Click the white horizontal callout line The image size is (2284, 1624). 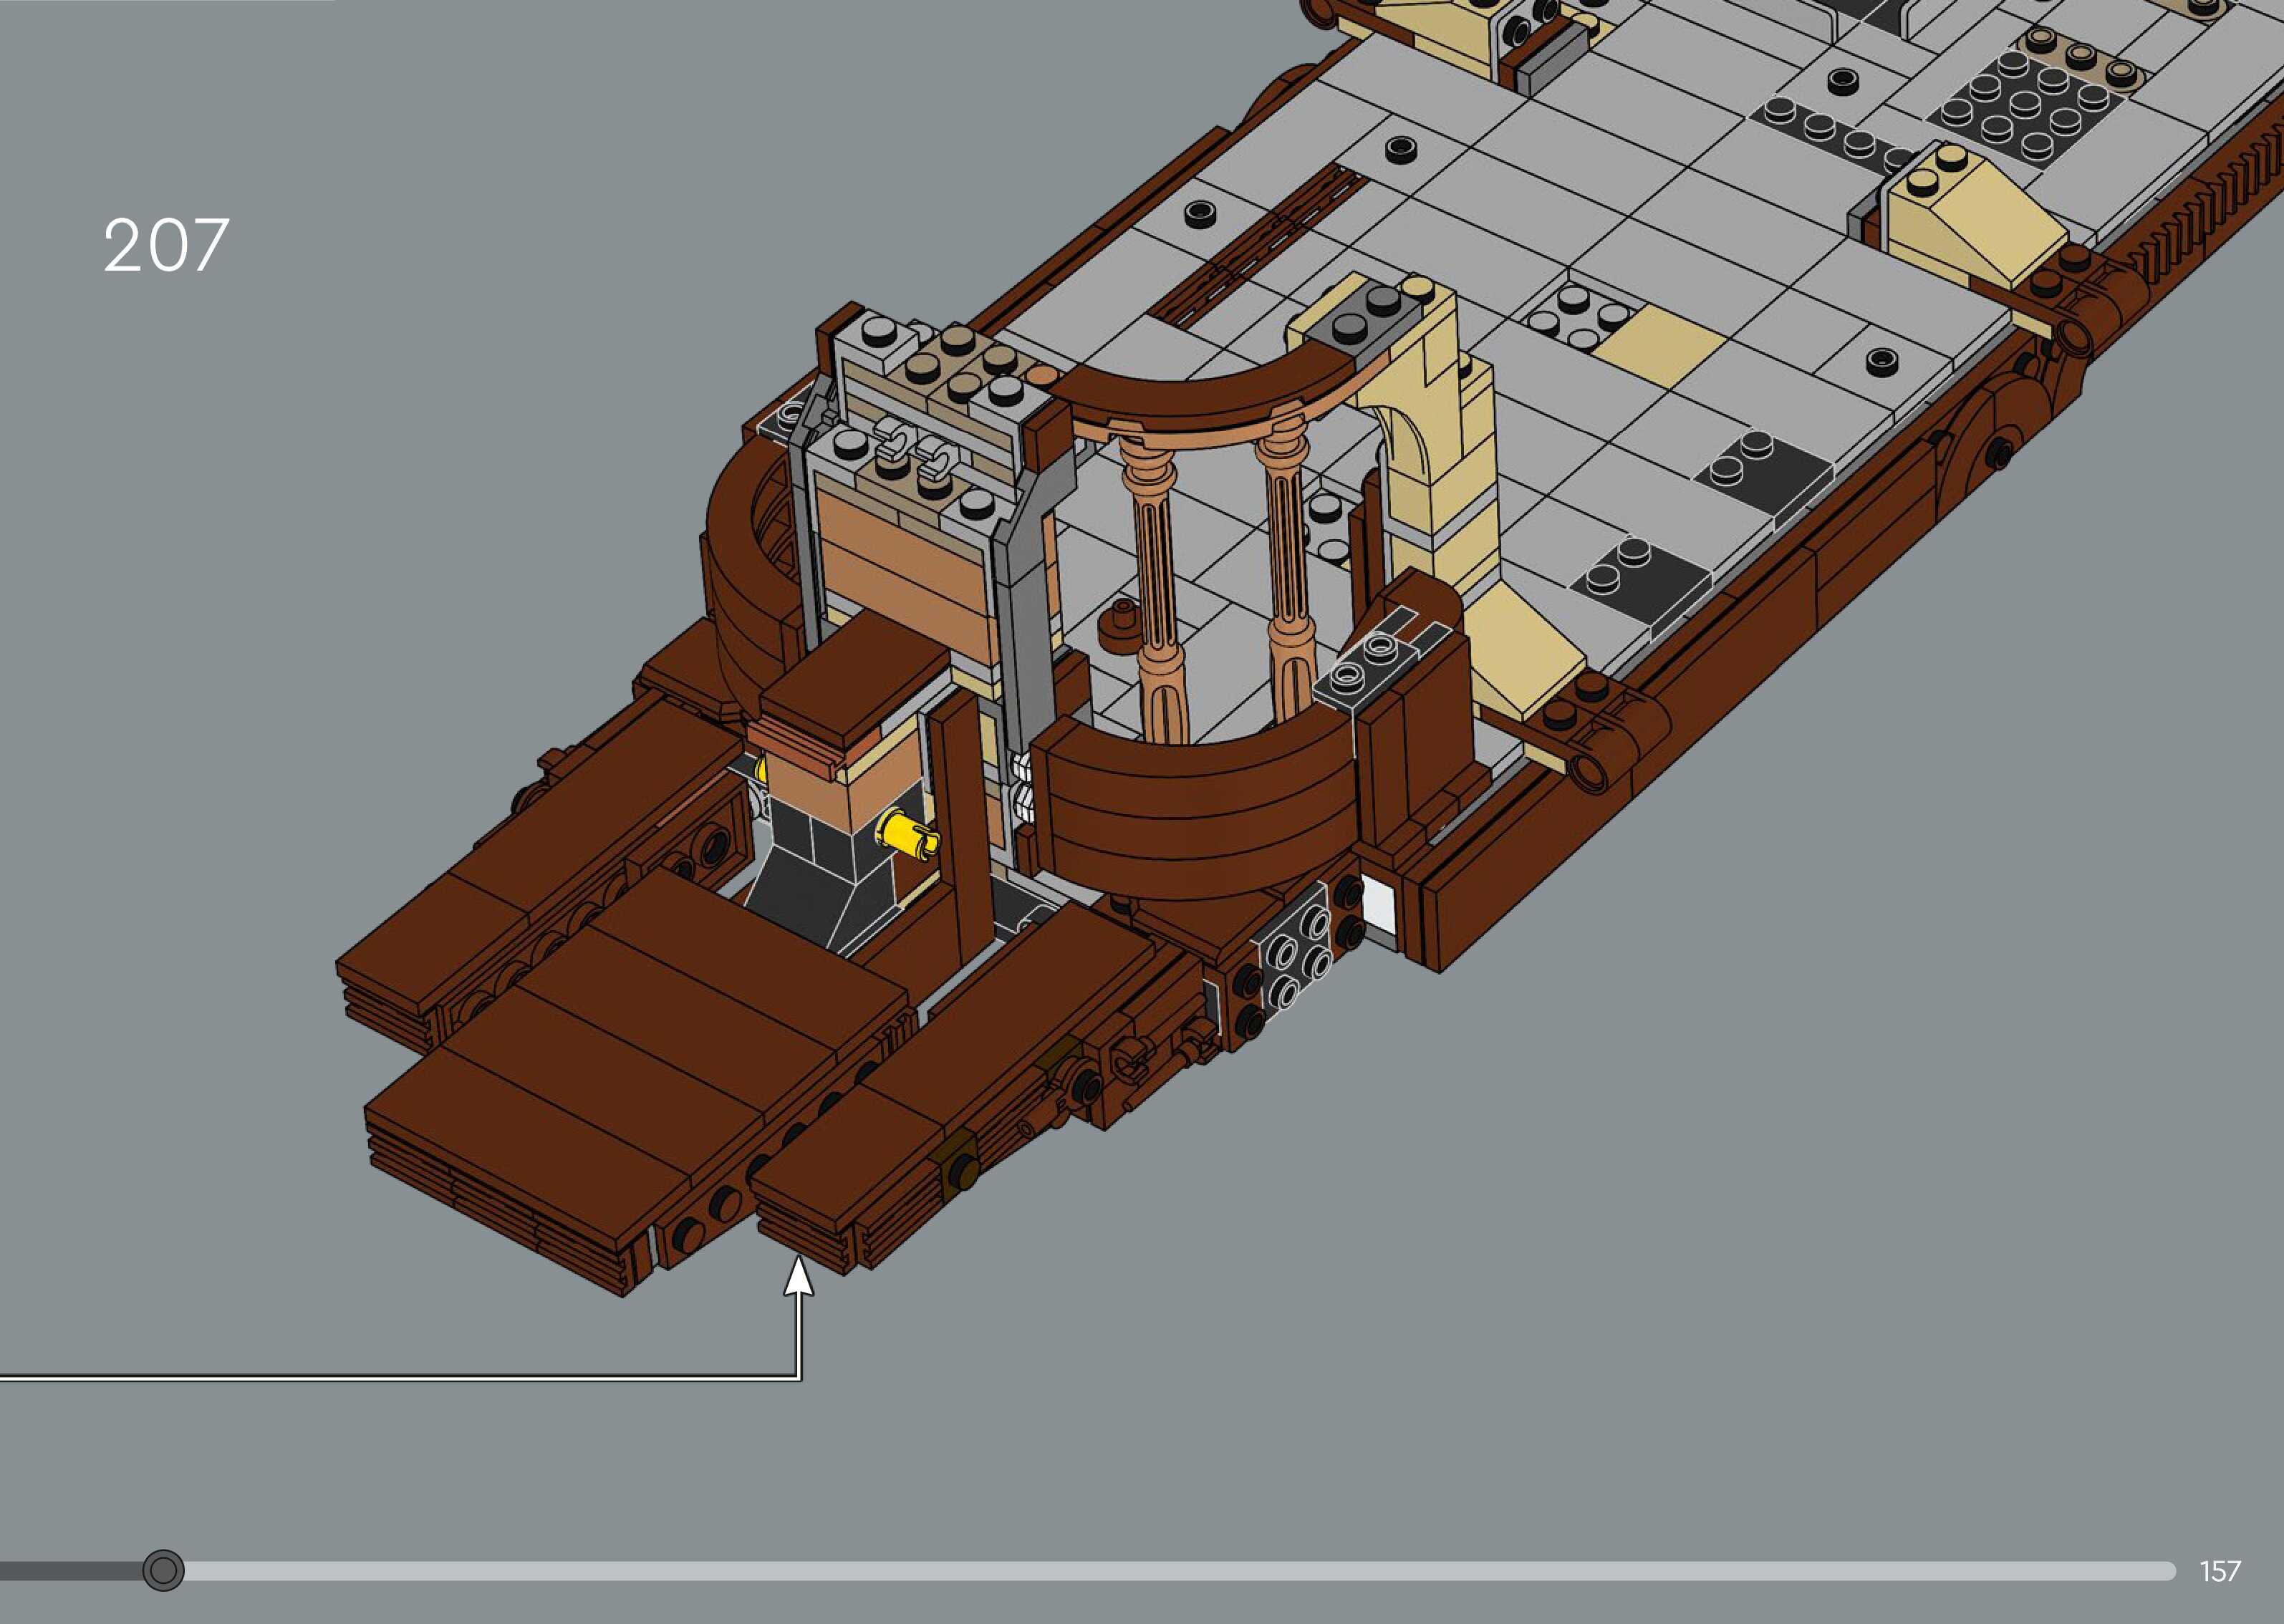point(400,1379)
